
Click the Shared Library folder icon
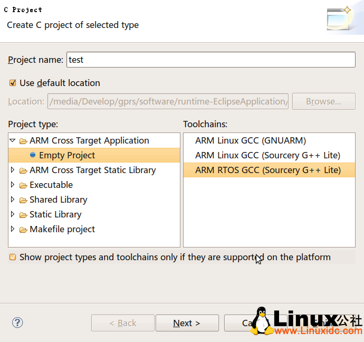pos(23,200)
